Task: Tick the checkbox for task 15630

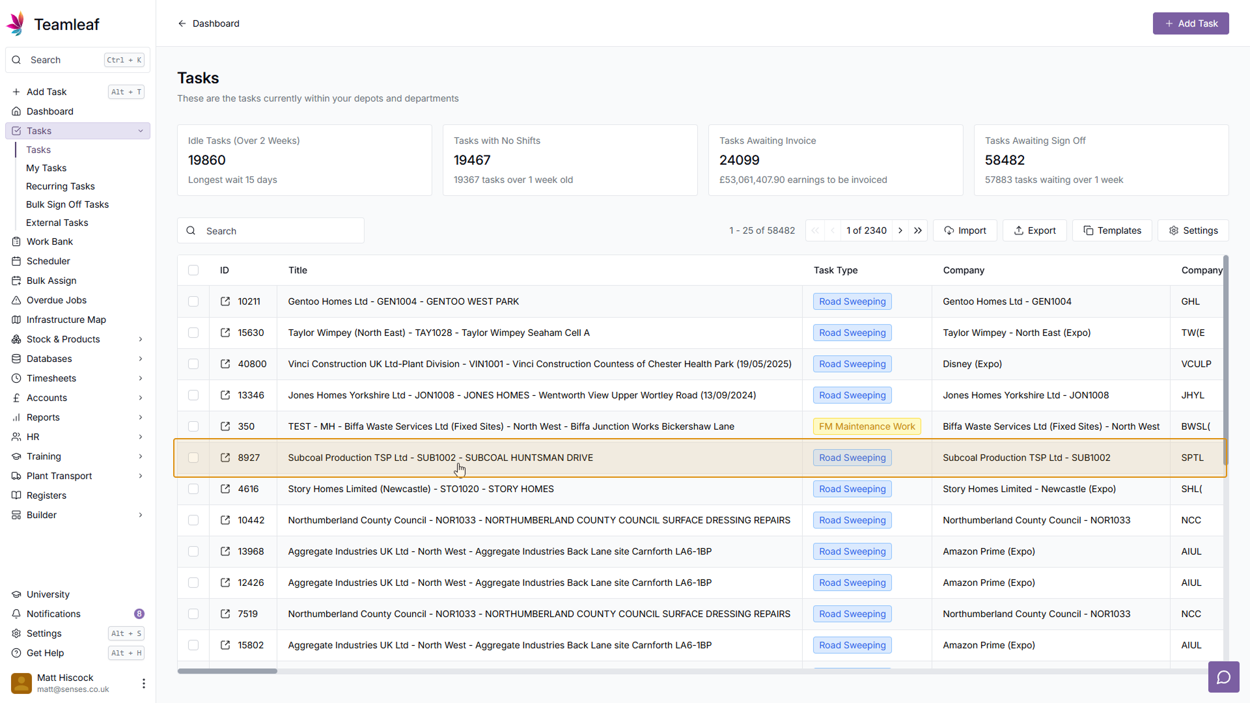Action: coord(193,333)
